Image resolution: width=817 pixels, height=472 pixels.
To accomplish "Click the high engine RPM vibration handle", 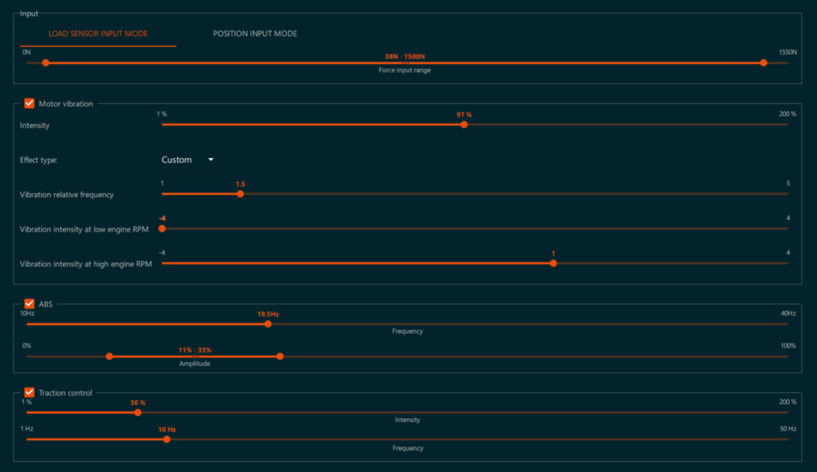I will [553, 263].
